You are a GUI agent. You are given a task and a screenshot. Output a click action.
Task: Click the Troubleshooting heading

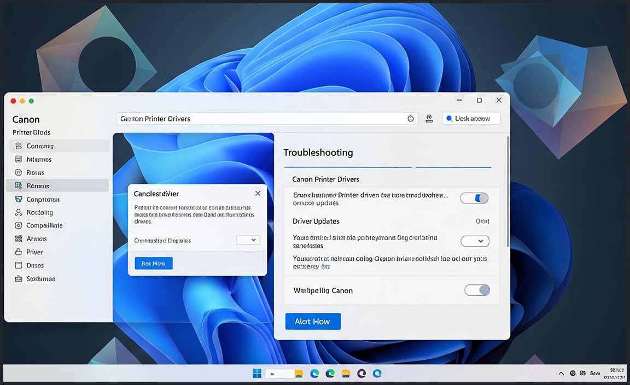318,153
